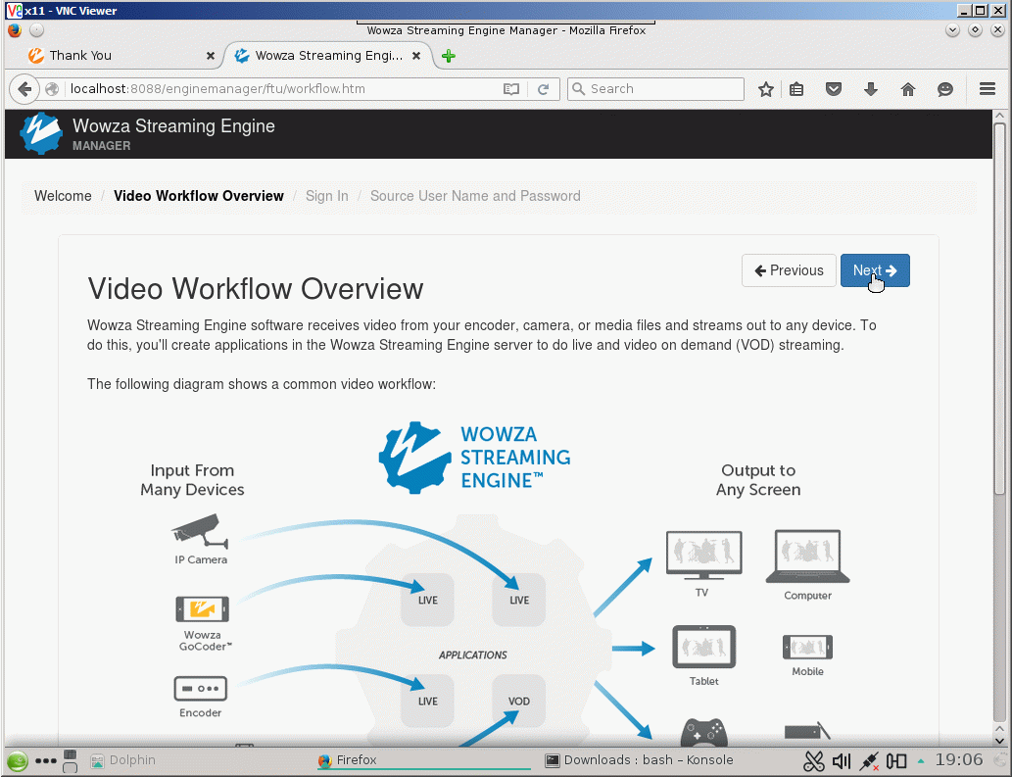Screen dimensions: 1012x777
Task: Click the Wowza Streaming Engine diagram logo
Action: (x=474, y=457)
